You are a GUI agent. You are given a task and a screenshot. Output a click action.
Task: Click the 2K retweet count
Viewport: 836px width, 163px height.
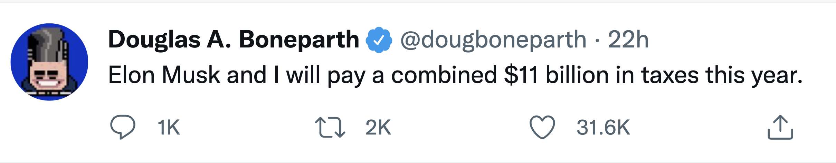(378, 128)
